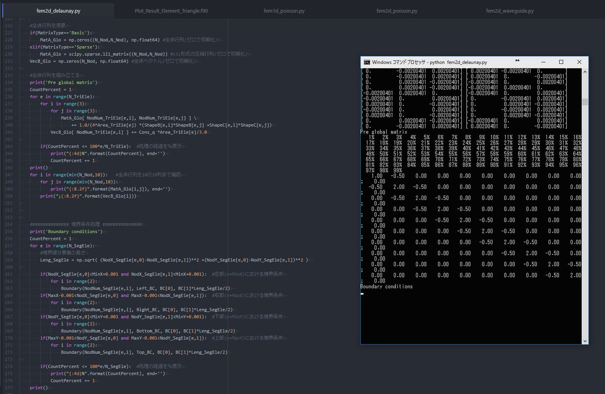This screenshot has width=605, height=394.
Task: Close the Windows command processor window
Action: [x=579, y=62]
